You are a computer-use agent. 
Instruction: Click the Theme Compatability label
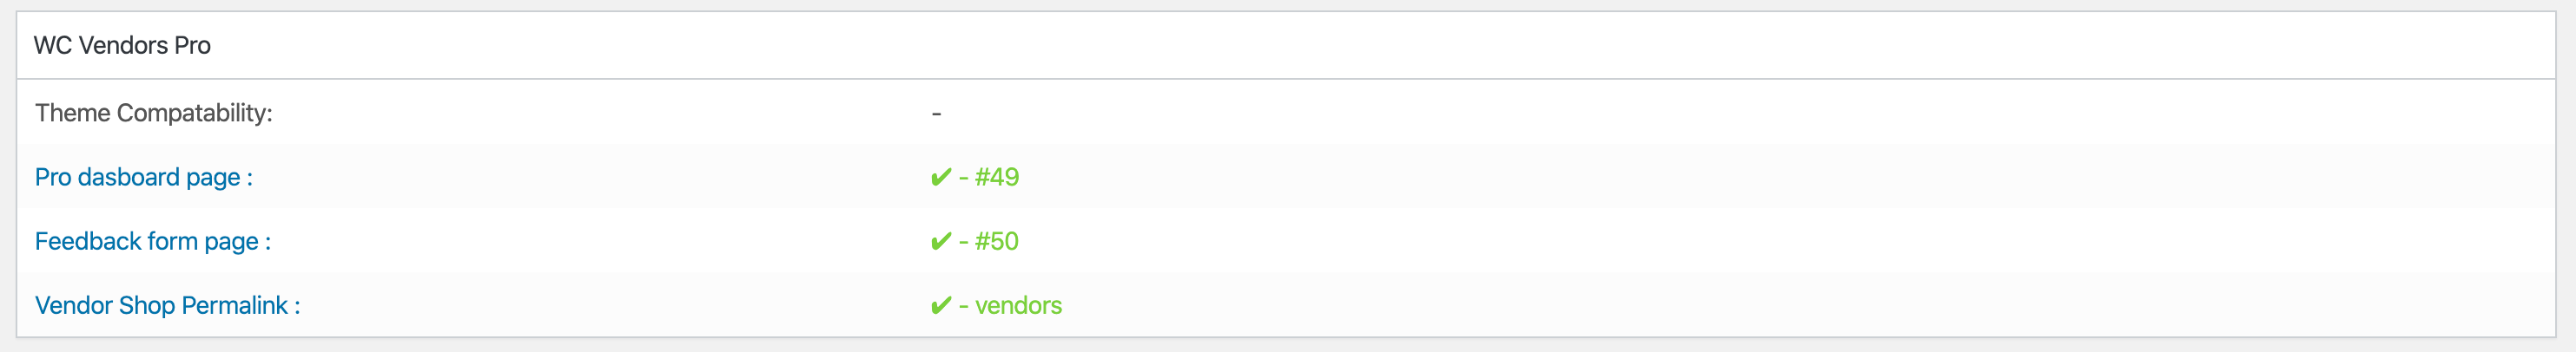point(153,114)
